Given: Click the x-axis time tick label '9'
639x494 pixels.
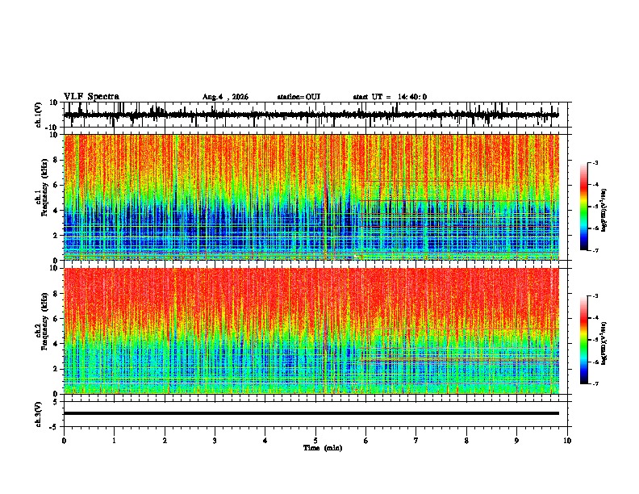Looking at the screenshot, I should (516, 441).
